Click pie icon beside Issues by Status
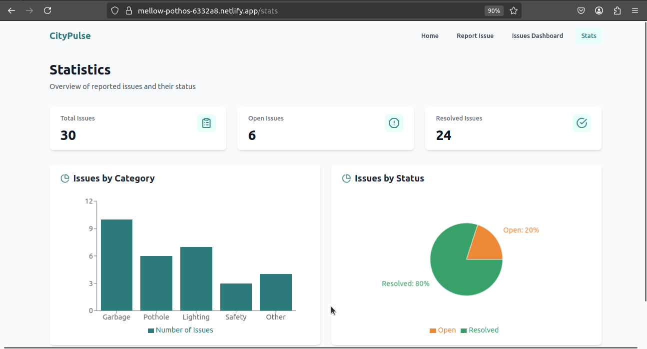Screen dimensions: 647x349 coord(346,178)
